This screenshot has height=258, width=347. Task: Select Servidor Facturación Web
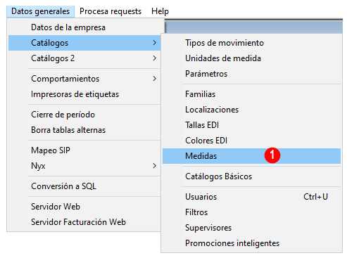(84, 222)
